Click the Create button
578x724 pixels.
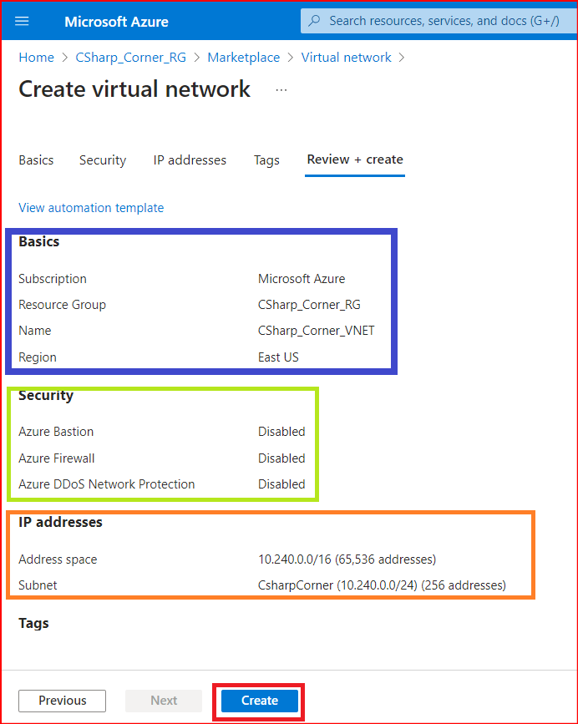pyautogui.click(x=260, y=701)
